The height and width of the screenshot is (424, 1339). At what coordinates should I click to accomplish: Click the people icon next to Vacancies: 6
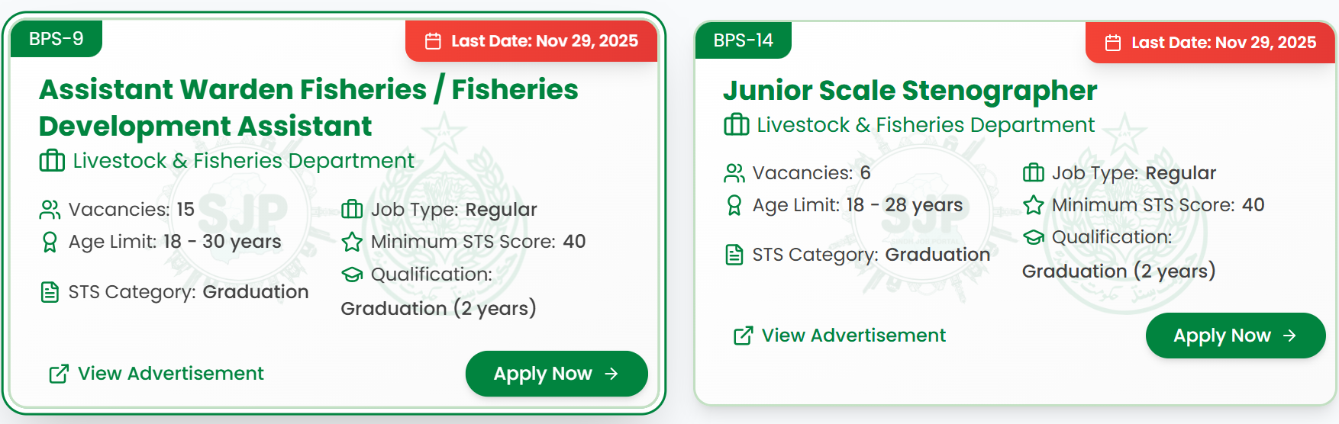click(x=734, y=173)
